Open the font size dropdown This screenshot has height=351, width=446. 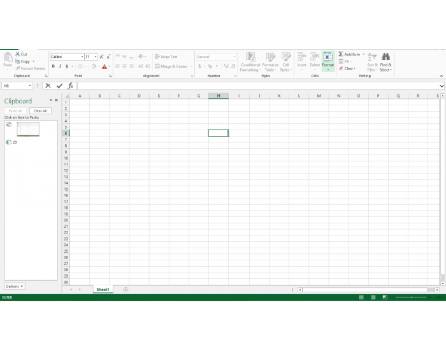(x=96, y=57)
